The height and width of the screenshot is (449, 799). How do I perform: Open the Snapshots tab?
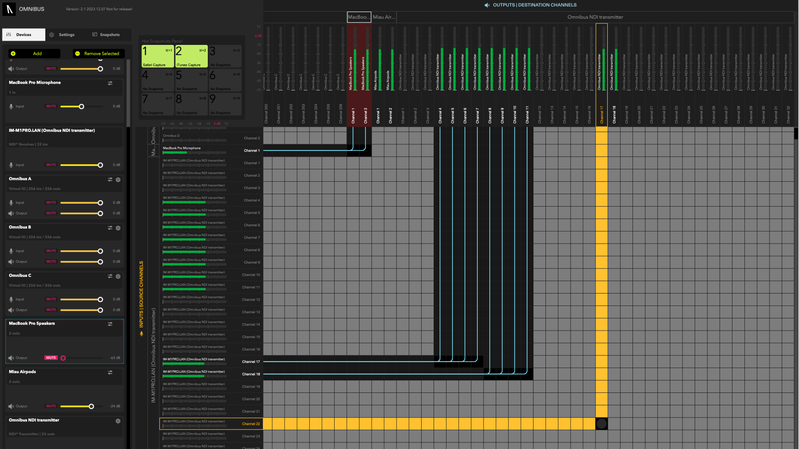(x=106, y=35)
